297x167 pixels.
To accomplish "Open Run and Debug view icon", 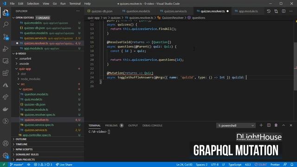I will [x=6, y=49].
